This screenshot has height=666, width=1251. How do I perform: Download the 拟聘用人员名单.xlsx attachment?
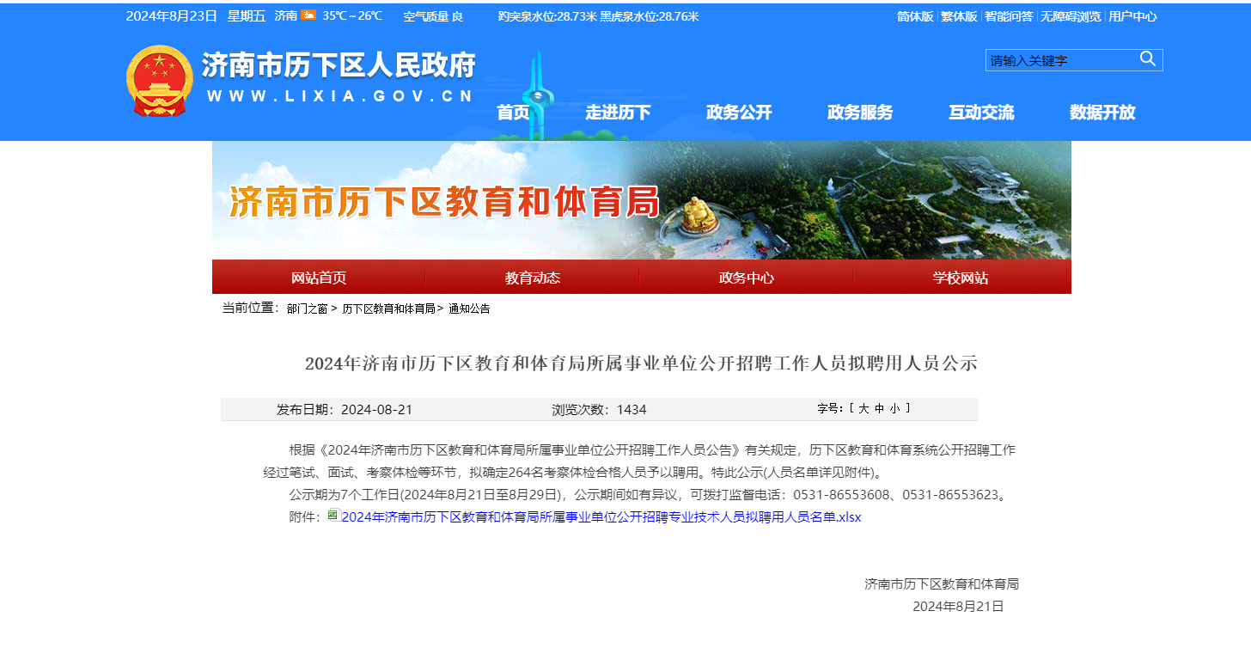[x=601, y=516]
